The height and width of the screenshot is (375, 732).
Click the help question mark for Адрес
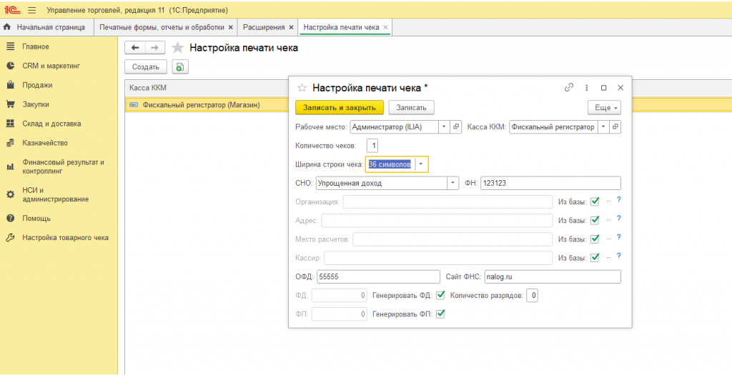(x=619, y=219)
